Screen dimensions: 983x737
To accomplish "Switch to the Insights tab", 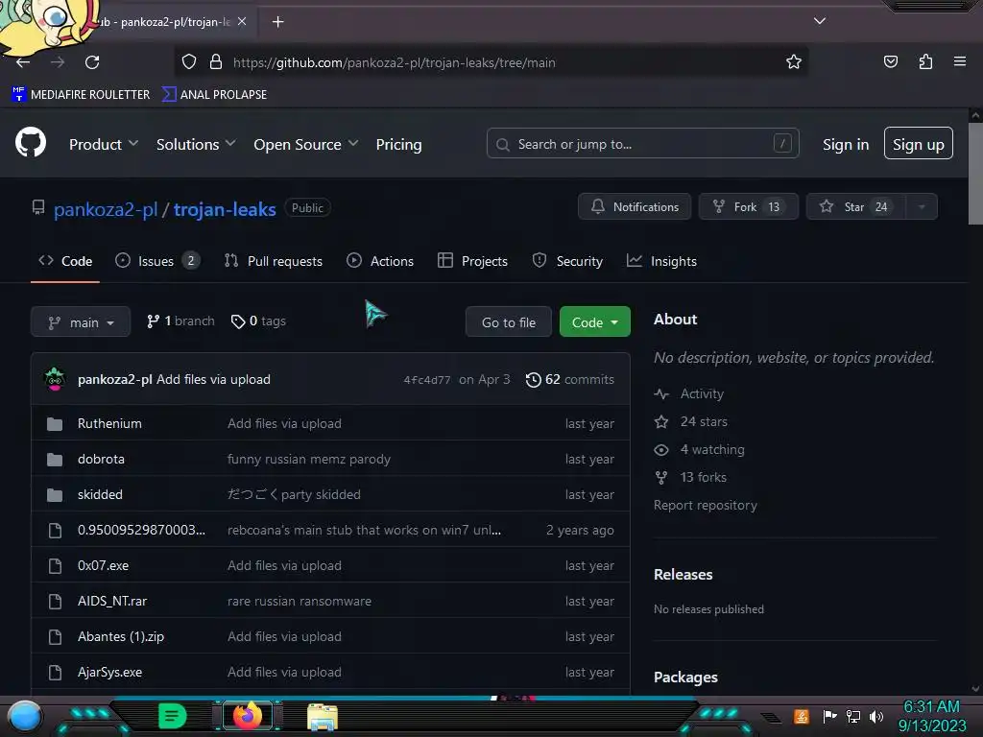I will pos(661,261).
